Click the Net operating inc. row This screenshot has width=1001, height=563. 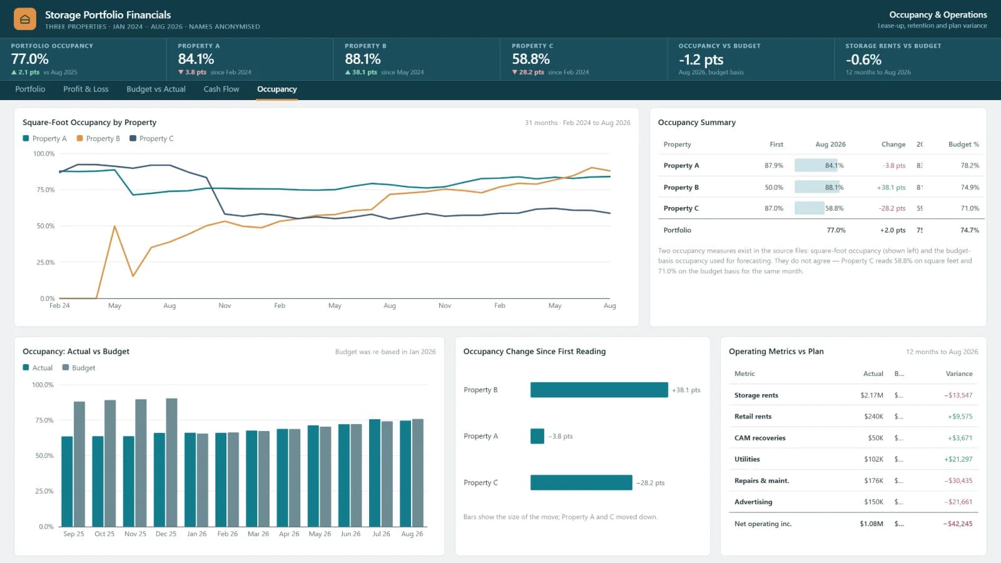853,524
